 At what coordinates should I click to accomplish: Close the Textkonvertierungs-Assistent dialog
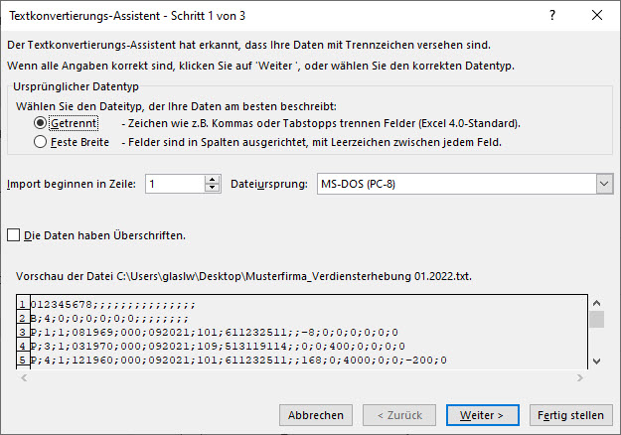(x=597, y=16)
